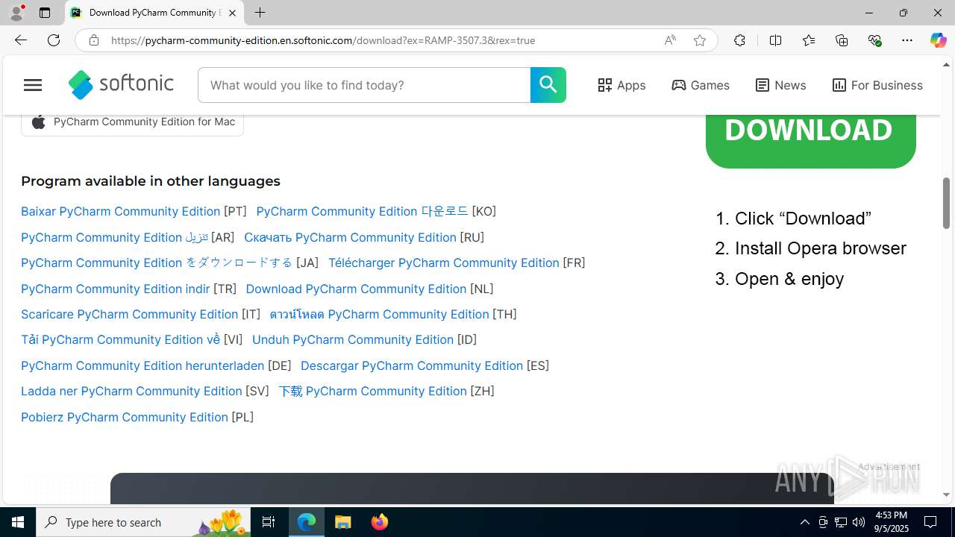This screenshot has height=537, width=955.
Task: Open the Games menu
Action: coord(701,85)
